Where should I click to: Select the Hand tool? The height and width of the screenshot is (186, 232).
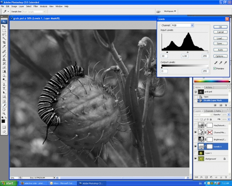coord(4,109)
